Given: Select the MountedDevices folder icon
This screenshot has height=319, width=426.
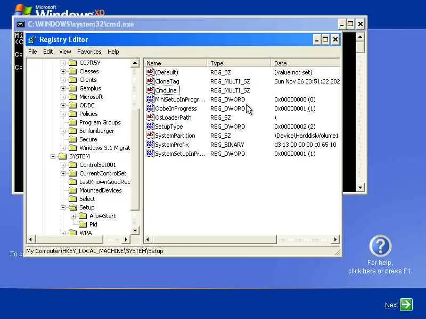Looking at the screenshot, I should click(x=72, y=190).
